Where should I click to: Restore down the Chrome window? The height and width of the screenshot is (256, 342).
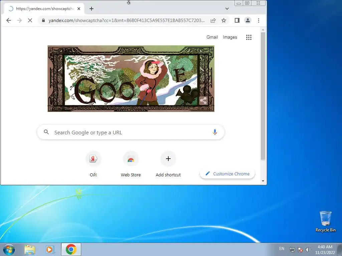coord(247,3)
